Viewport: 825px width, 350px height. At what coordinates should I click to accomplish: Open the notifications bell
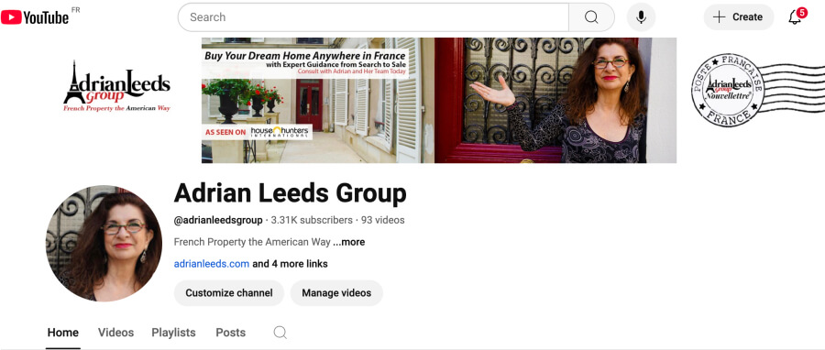[795, 16]
